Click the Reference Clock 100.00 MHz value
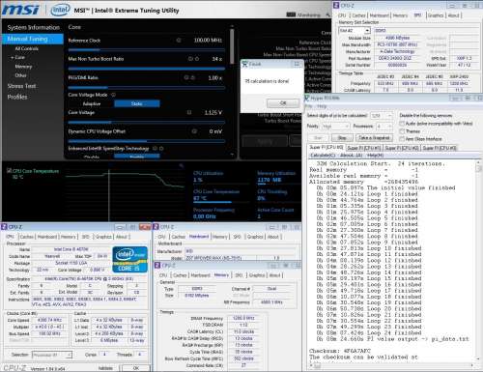The width and height of the screenshot is (483, 372). (x=208, y=41)
